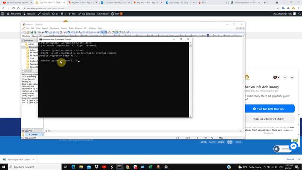
Task: Select desktop.ini in the EditPlus file list
Action: [26, 82]
